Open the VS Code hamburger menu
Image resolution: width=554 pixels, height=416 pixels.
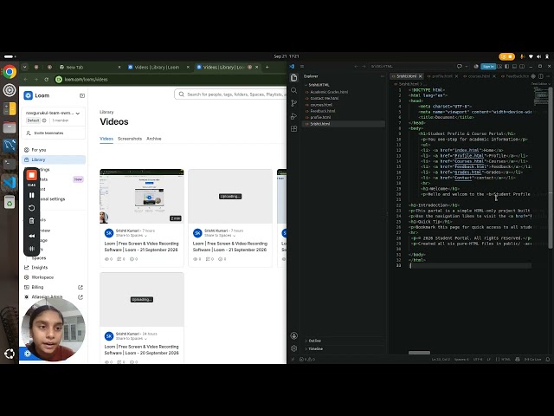click(302, 66)
